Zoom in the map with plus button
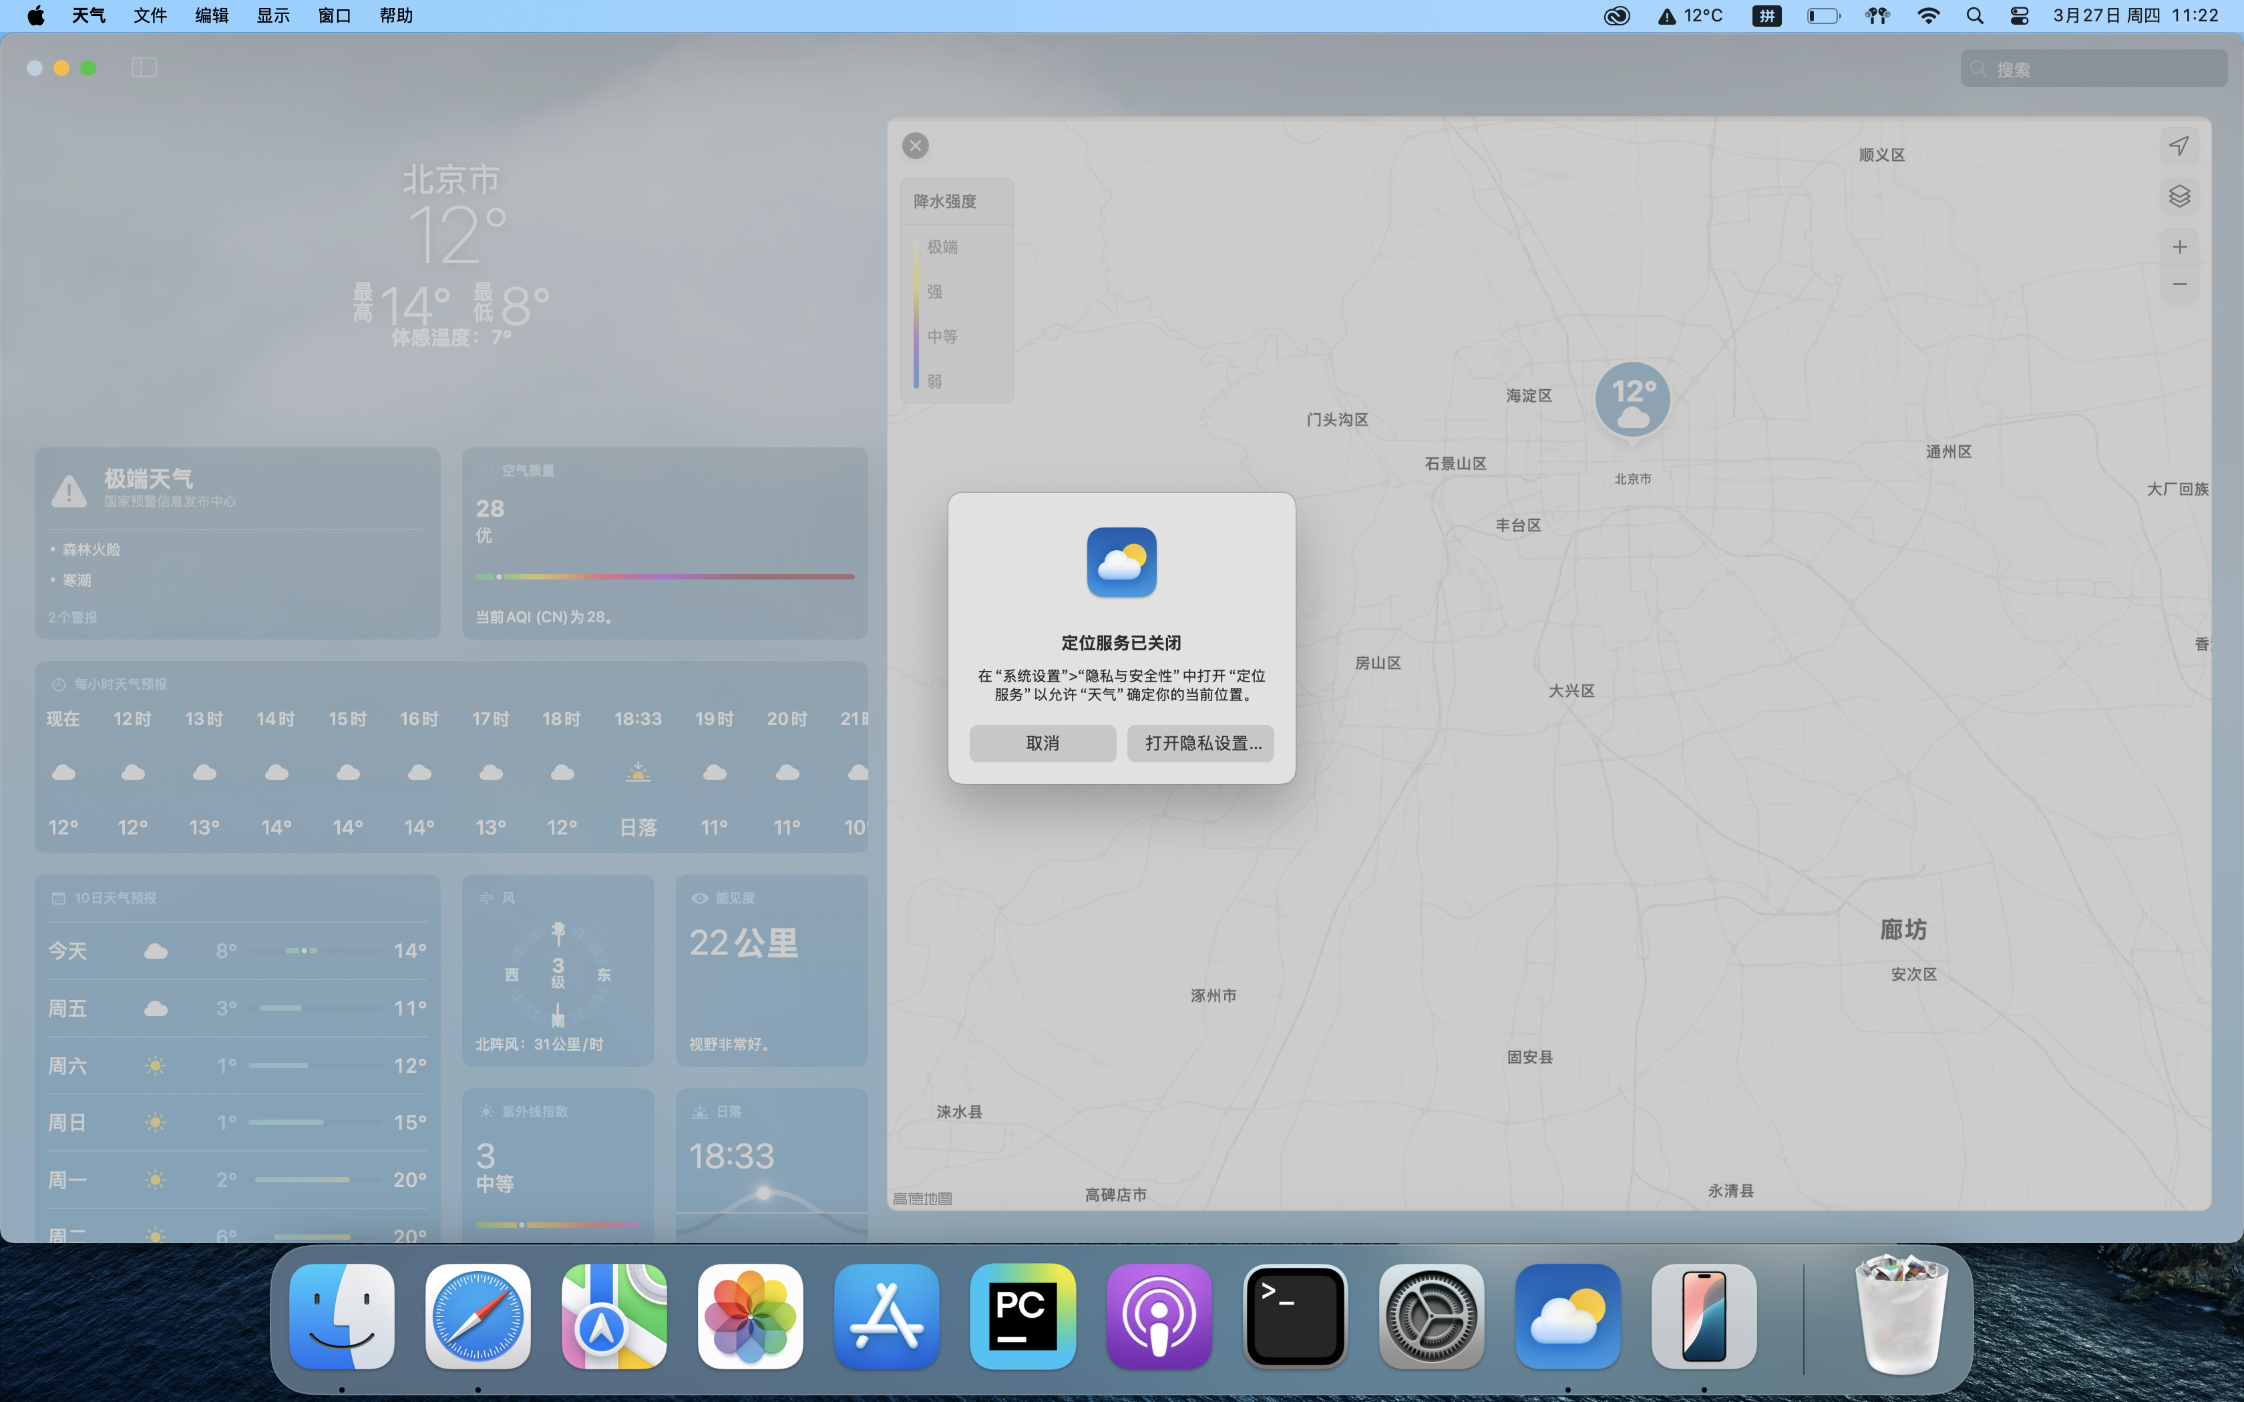This screenshot has width=2244, height=1402. [x=2179, y=246]
